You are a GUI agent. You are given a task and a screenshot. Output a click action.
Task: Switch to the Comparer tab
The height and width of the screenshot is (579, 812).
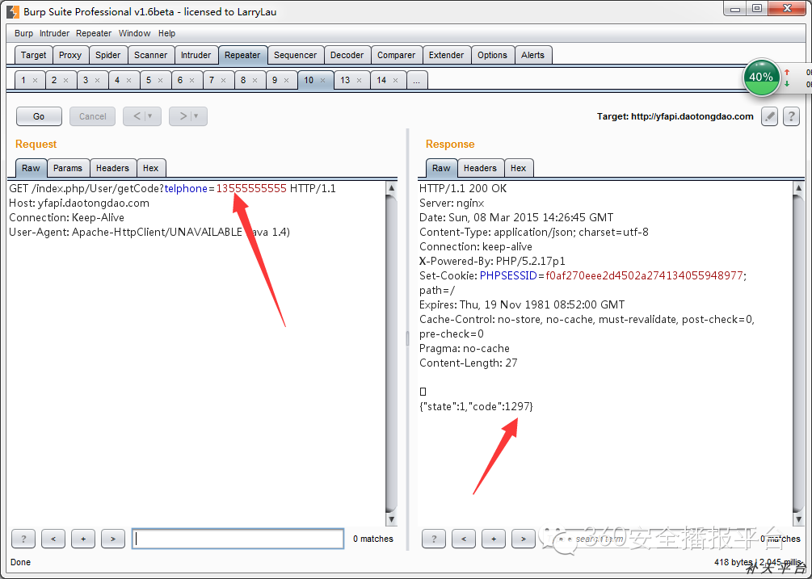coord(396,55)
